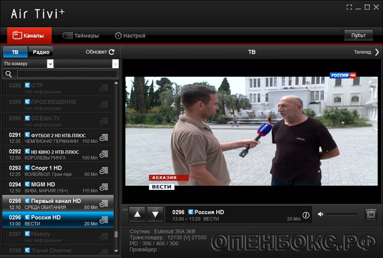The width and height of the screenshot is (383, 258).
Task: Click the Таймеры tab clock icon
Action: point(67,36)
